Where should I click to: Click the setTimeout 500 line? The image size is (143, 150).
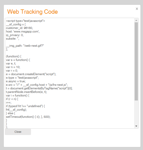tap(28, 117)
